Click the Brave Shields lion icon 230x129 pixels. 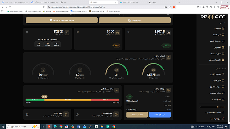(174, 7)
